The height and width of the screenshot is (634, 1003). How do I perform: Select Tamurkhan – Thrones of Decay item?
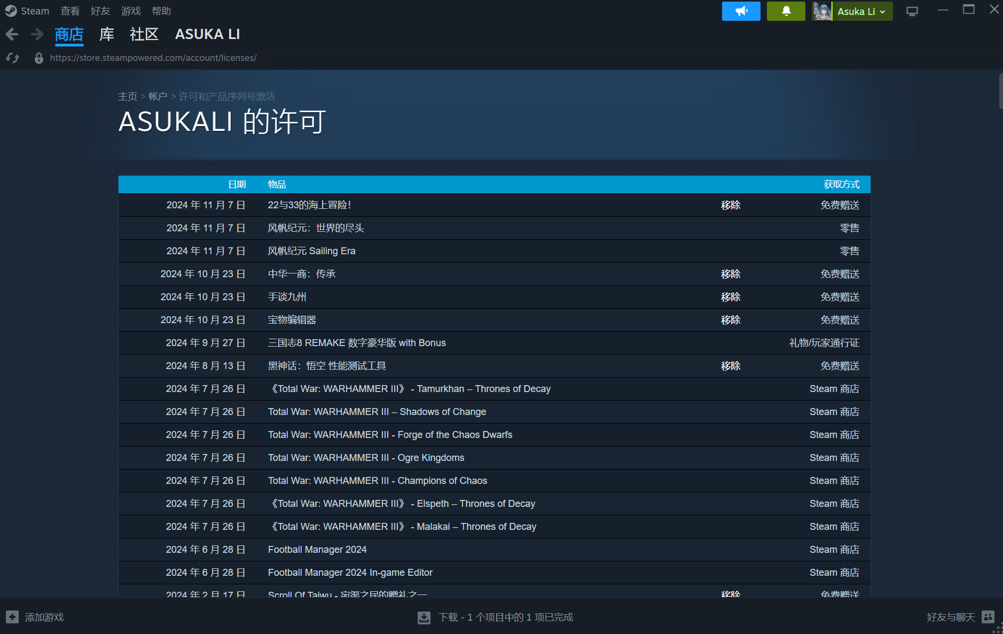tap(409, 389)
